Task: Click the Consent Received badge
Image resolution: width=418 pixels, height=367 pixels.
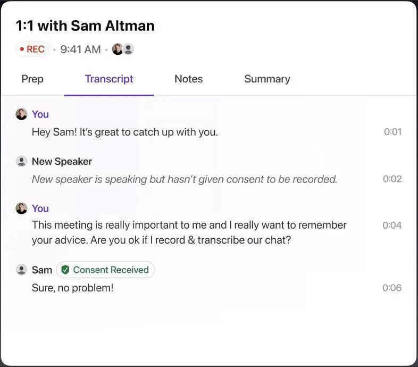Action: 105,270
